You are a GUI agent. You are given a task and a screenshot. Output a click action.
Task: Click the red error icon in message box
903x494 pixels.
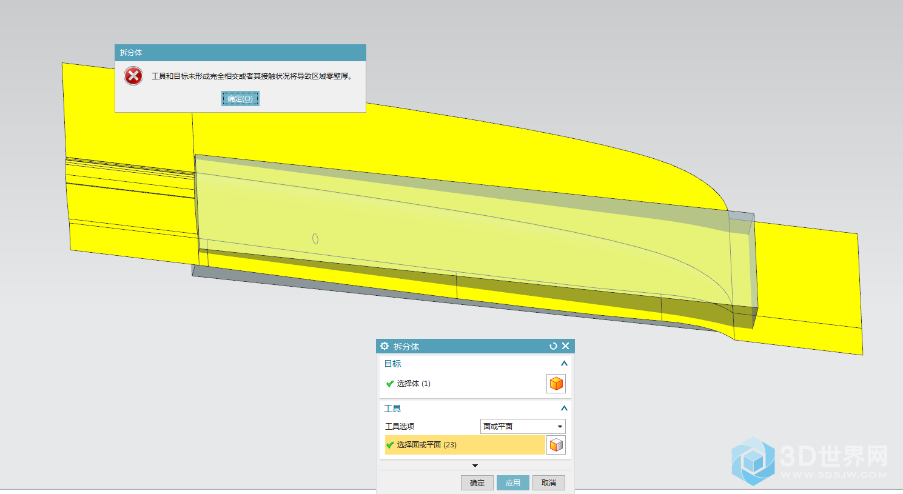pyautogui.click(x=133, y=76)
